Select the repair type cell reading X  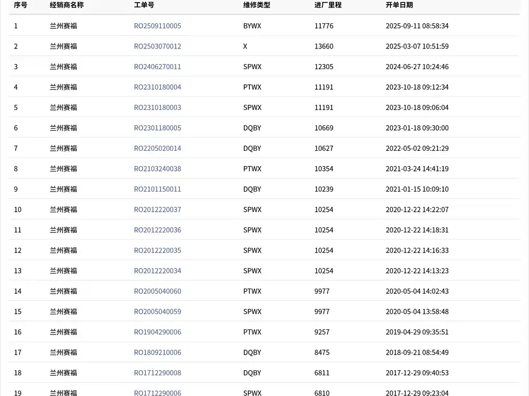tap(245, 46)
